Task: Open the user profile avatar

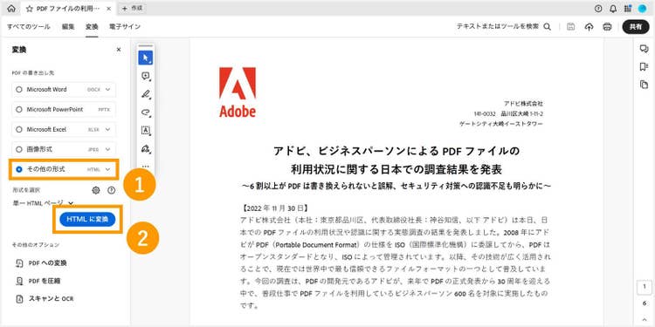Action: pos(642,9)
